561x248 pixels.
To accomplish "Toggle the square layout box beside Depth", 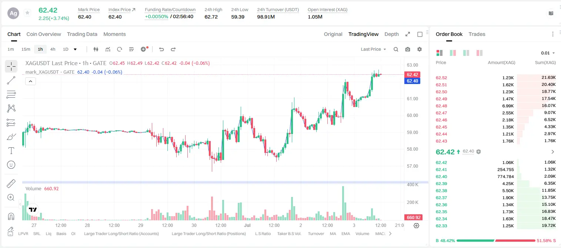I will tap(420, 34).
